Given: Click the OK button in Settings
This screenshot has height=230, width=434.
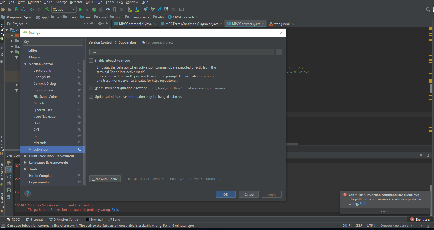Looking at the screenshot, I should [226, 194].
